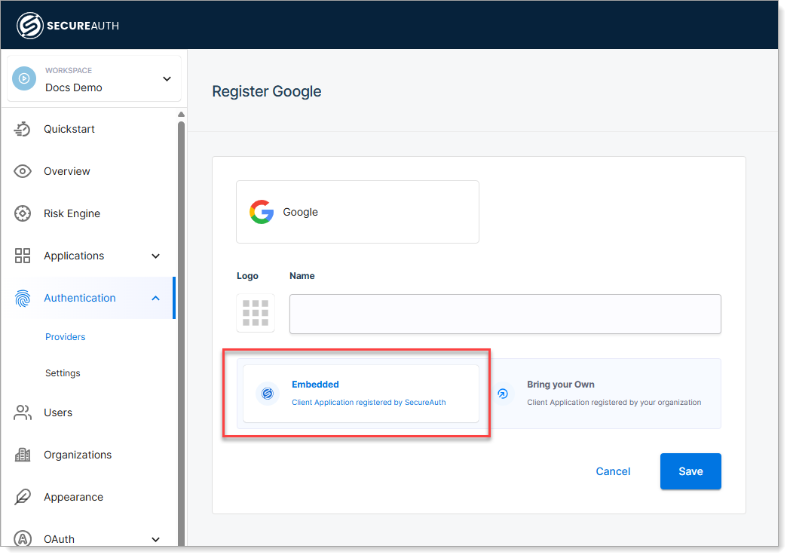
Task: Expand the OAuth submenu chevron
Action: pyautogui.click(x=156, y=539)
